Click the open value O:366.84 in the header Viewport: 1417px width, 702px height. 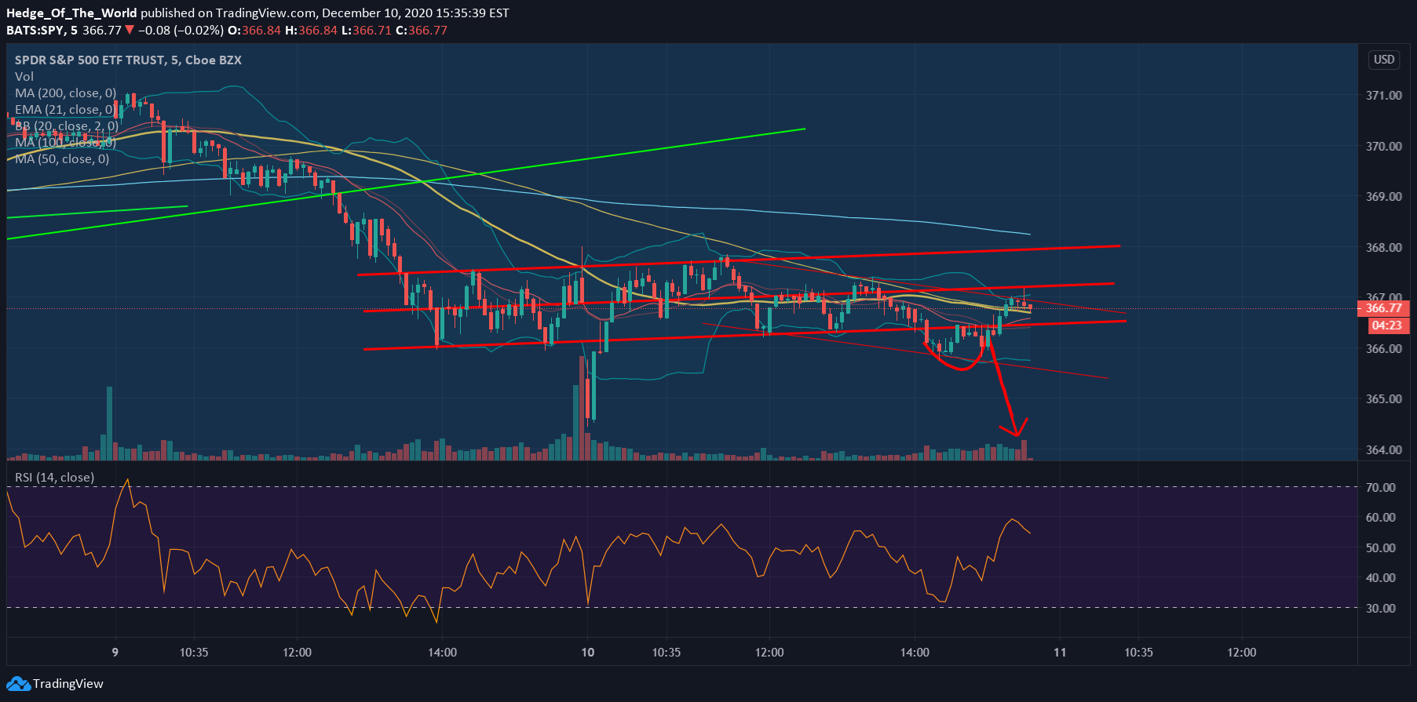pyautogui.click(x=254, y=31)
